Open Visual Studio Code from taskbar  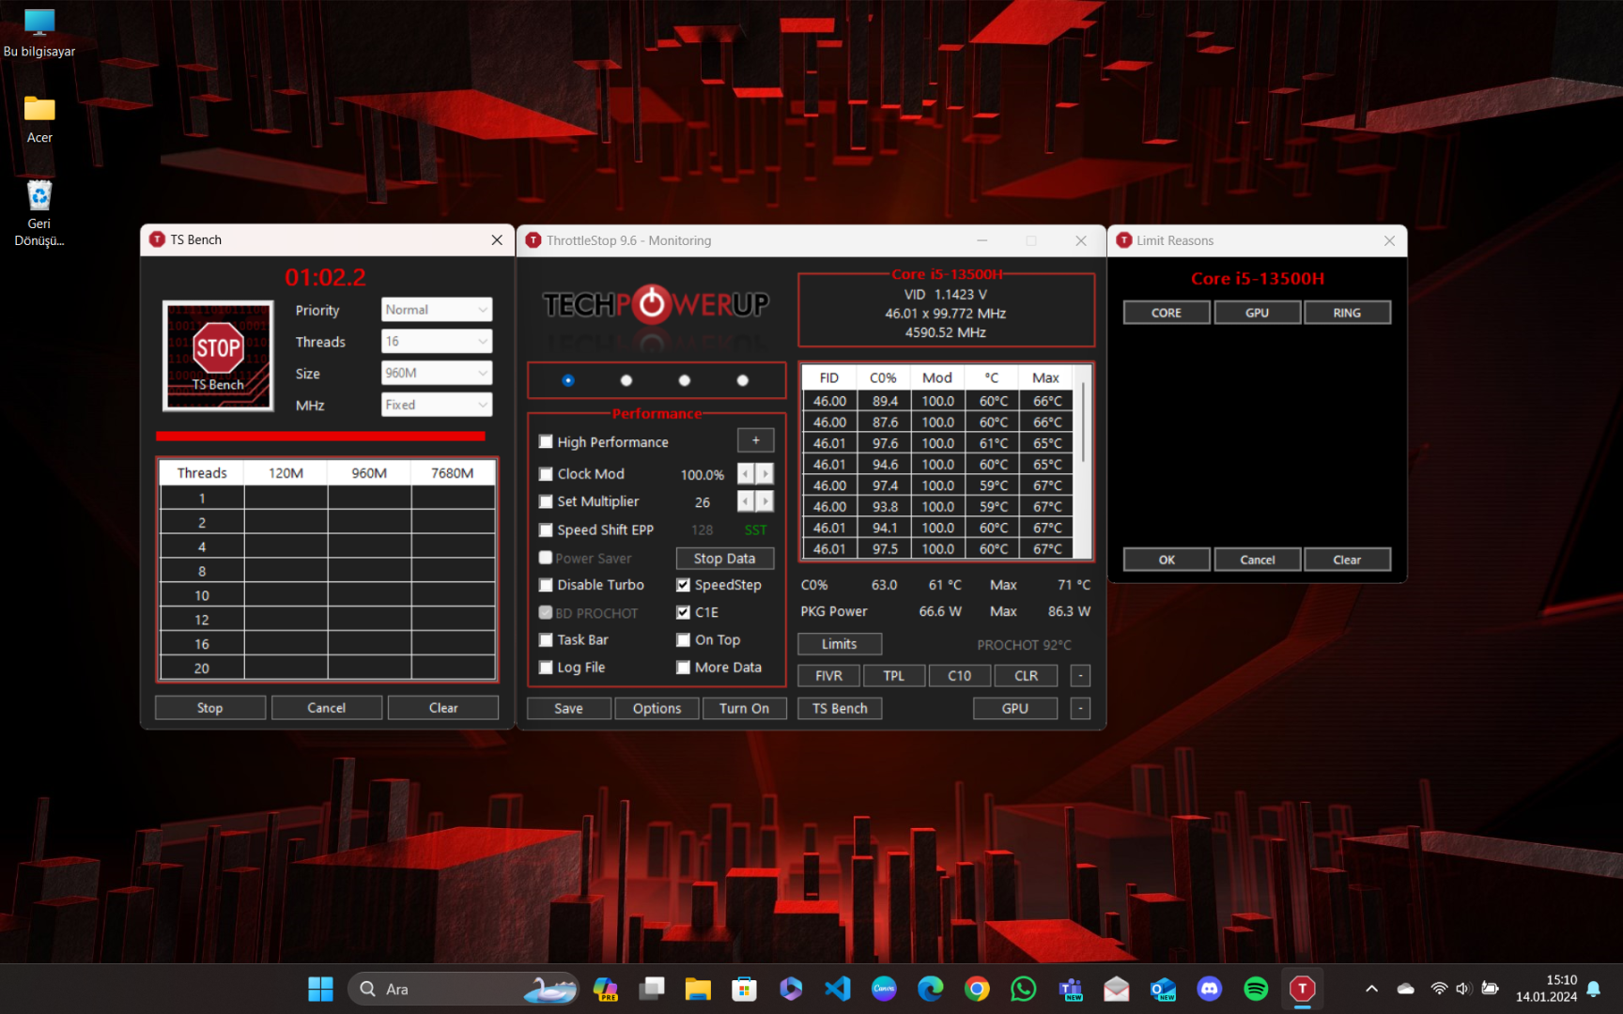(838, 989)
